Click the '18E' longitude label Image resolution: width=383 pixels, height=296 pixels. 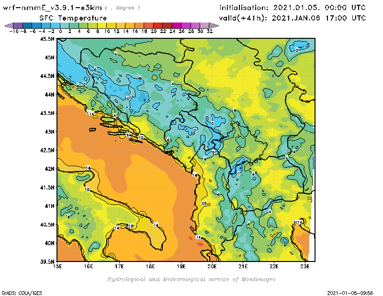pyautogui.click(x=150, y=266)
